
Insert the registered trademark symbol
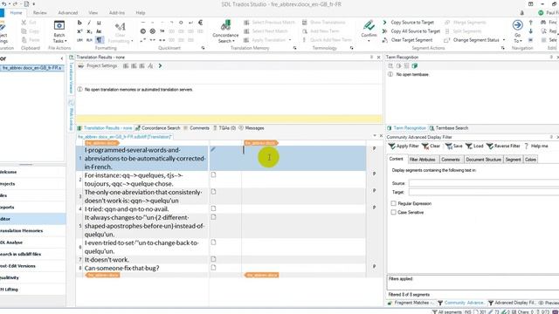coord(153,31)
